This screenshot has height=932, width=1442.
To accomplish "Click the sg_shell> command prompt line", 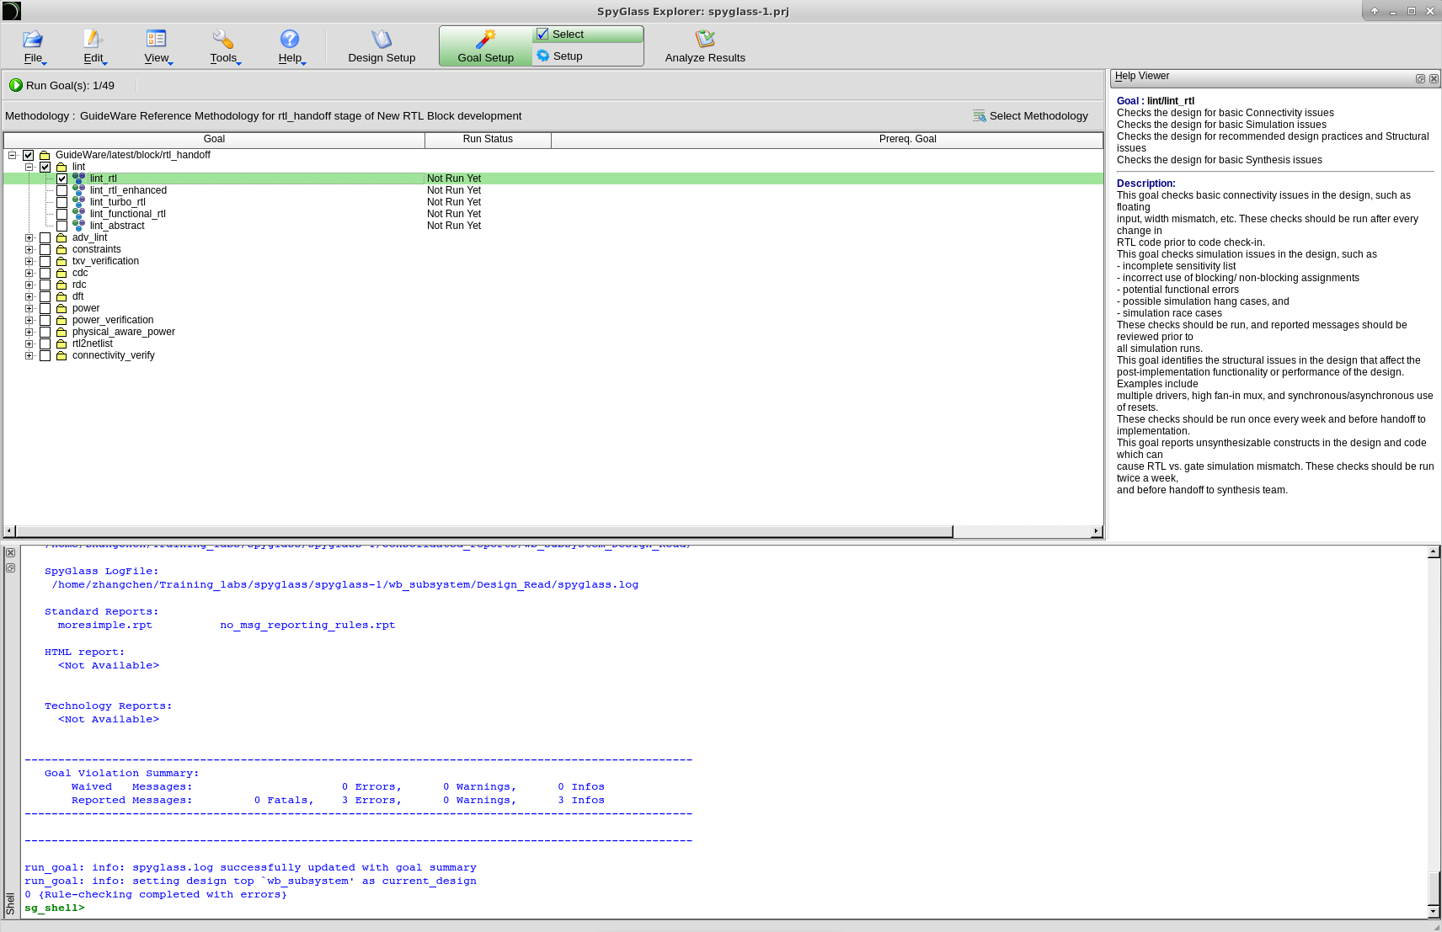I will pyautogui.click(x=55, y=908).
